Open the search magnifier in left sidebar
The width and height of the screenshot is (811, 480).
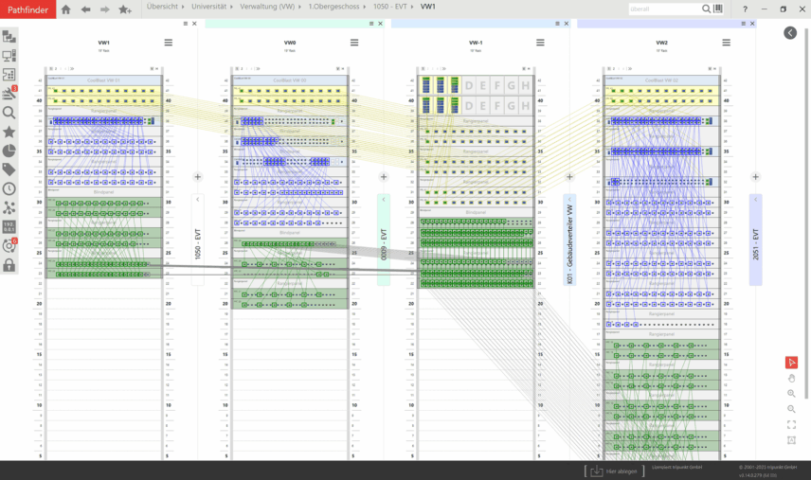(x=9, y=113)
